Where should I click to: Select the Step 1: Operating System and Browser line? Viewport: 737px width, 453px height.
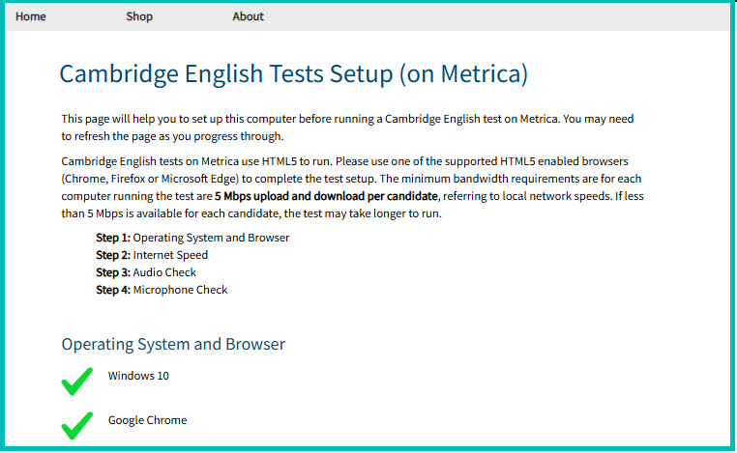click(x=192, y=238)
